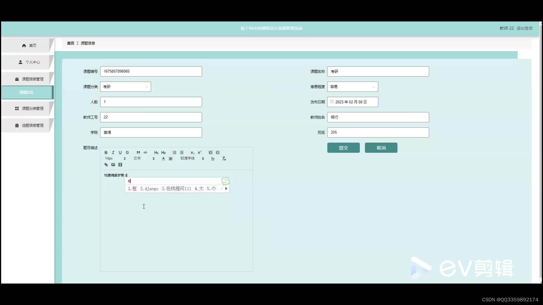Image resolution: width=543 pixels, height=305 pixels.
Task: Click the 提交 submit button
Action: point(344,148)
